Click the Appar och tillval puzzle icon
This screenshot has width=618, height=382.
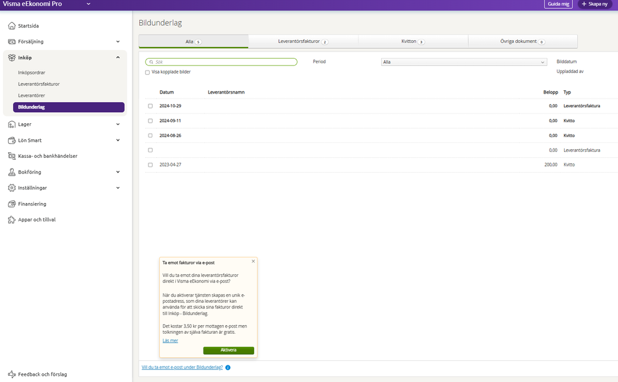click(12, 220)
